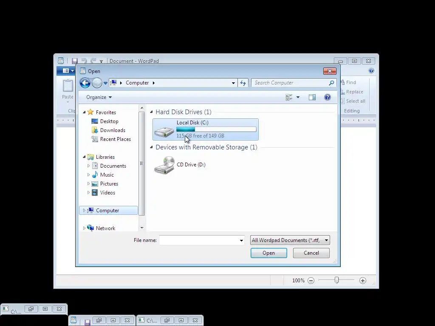This screenshot has width=435, height=326.
Task: Change your view icon in Open dialog
Action: (x=289, y=97)
